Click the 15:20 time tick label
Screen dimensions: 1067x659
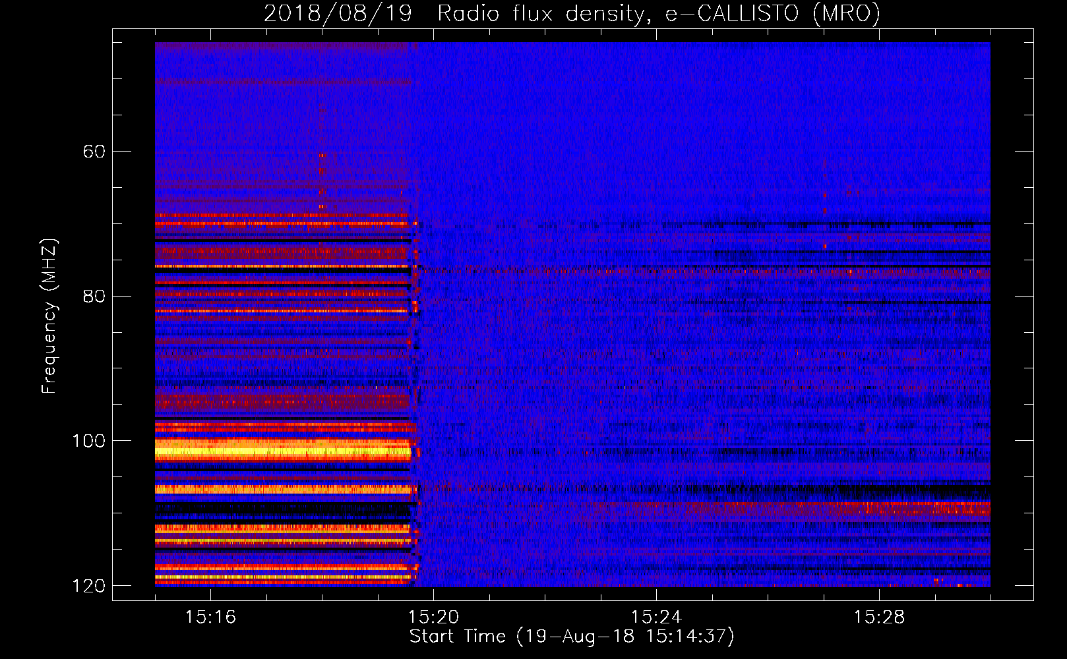(x=433, y=617)
